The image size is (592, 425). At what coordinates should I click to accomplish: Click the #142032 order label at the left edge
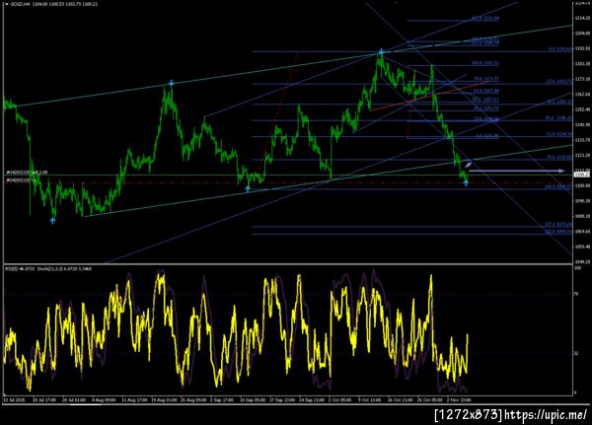pos(27,173)
